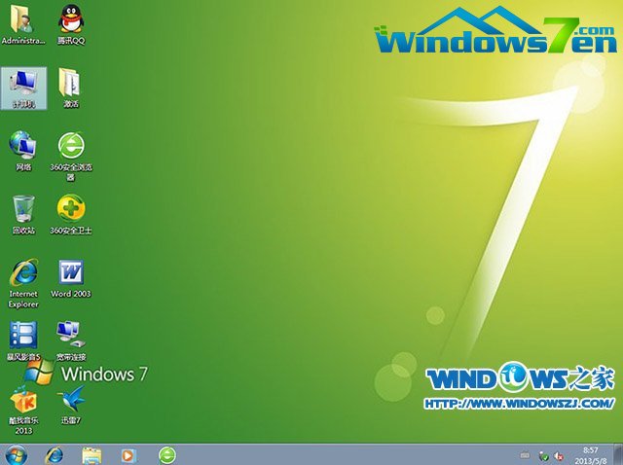
Task: Click the system tray clock
Action: [x=590, y=454]
